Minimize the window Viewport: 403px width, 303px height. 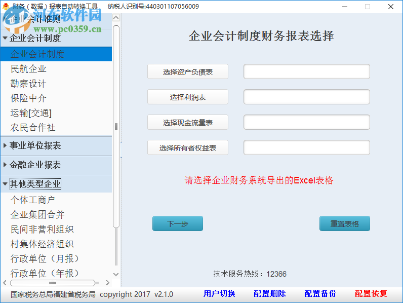345,7
